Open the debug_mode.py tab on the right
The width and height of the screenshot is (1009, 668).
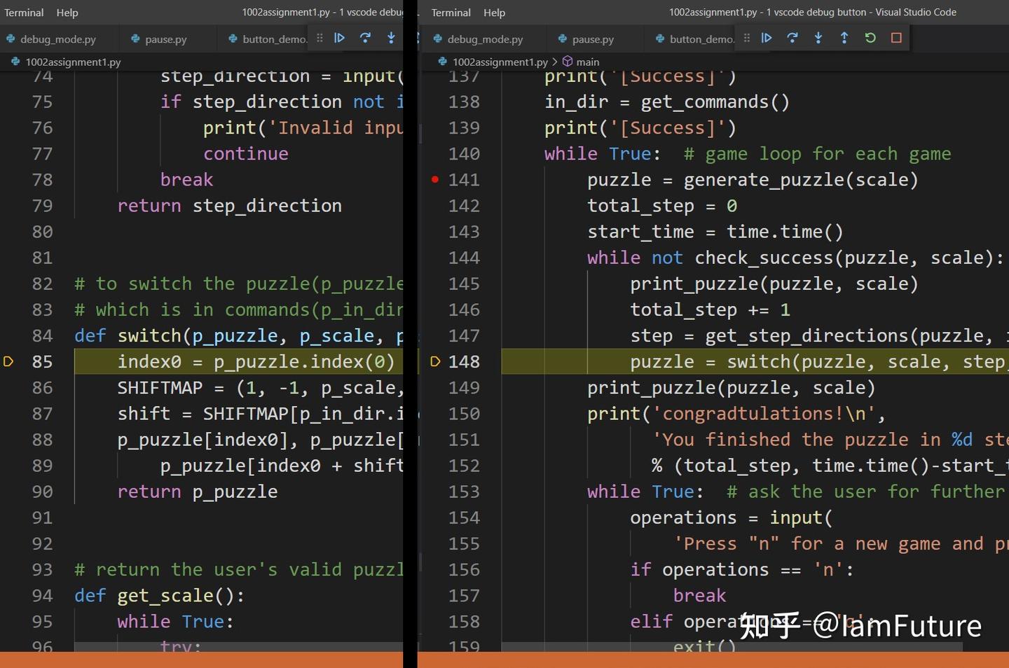pyautogui.click(x=485, y=39)
